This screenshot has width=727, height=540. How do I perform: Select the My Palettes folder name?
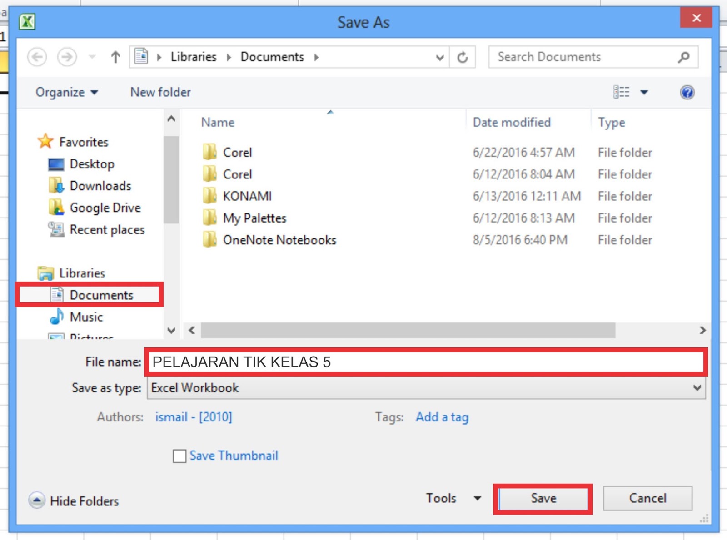click(x=254, y=218)
